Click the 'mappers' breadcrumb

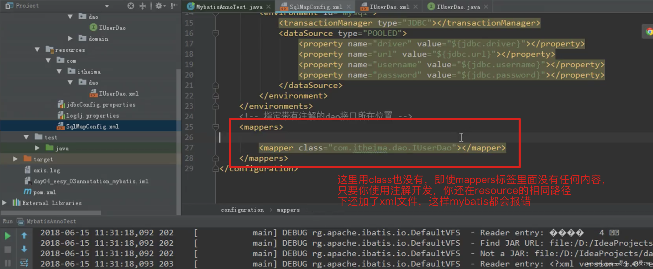(x=288, y=210)
